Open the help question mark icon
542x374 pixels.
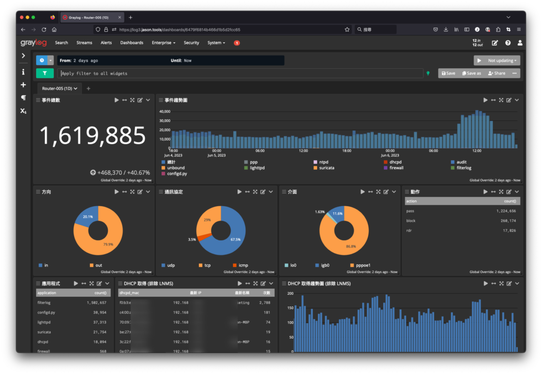[508, 43]
